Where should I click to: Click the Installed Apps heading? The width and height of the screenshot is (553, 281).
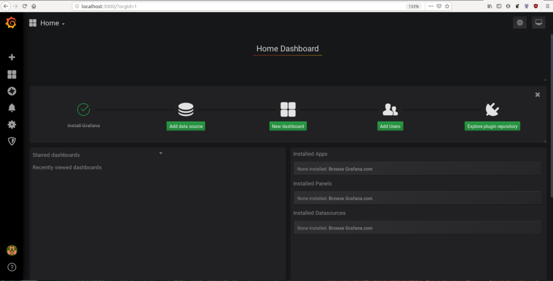click(310, 154)
